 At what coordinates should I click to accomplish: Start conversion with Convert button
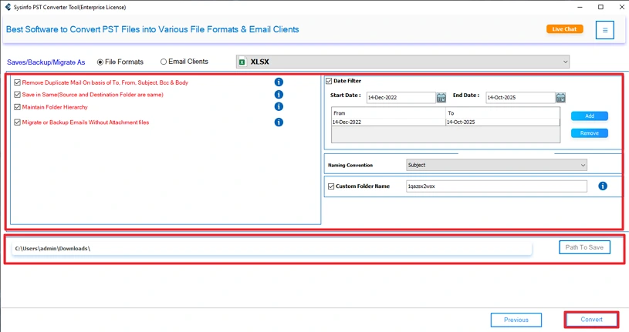tap(591, 319)
